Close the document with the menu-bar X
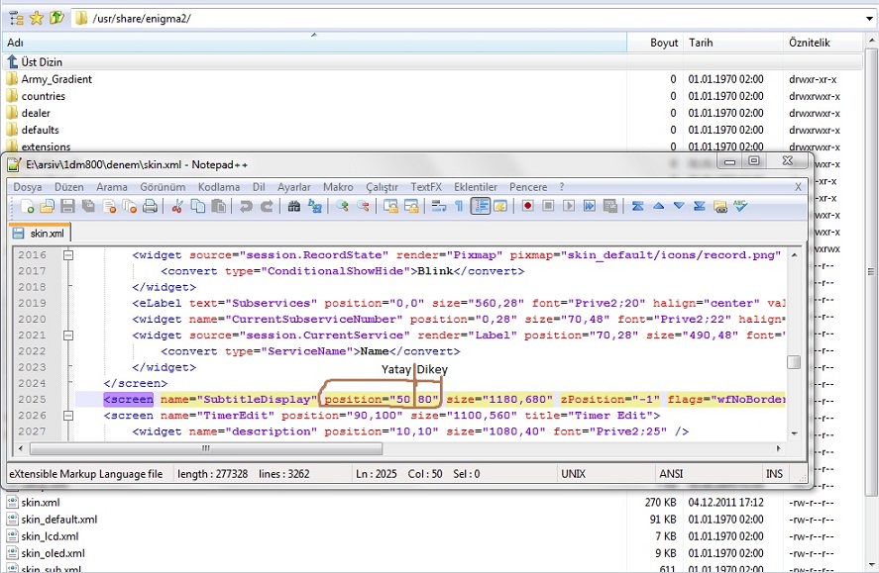The height and width of the screenshot is (573, 879). point(798,187)
